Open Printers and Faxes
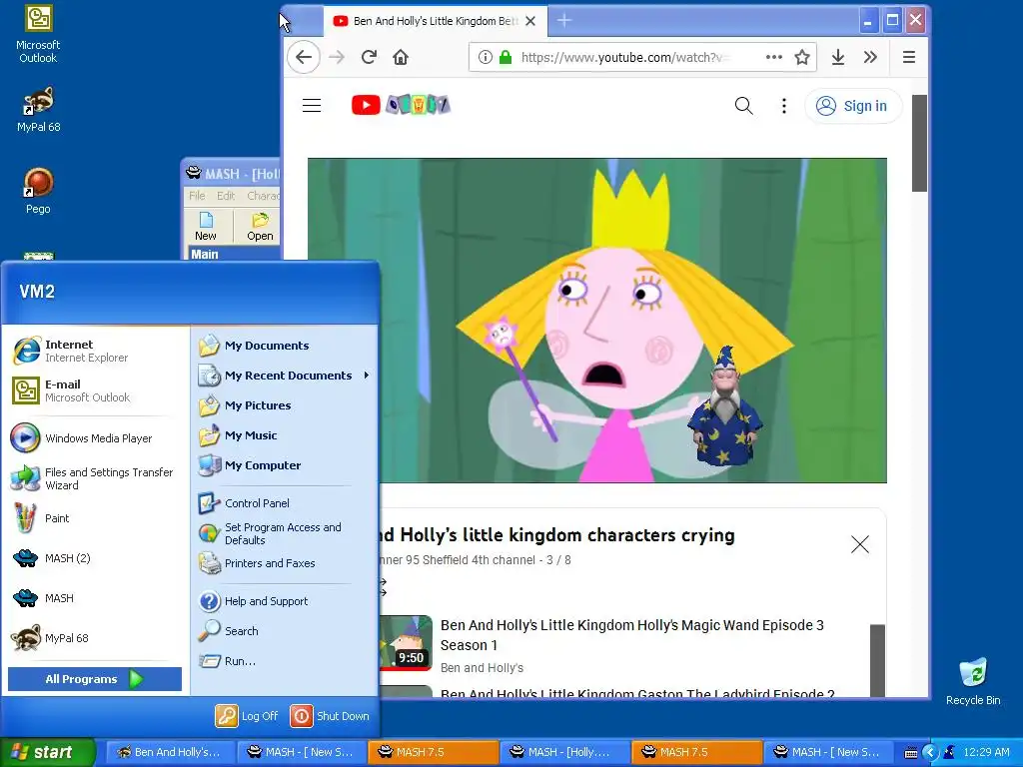The width and height of the screenshot is (1023, 767). [x=285, y=563]
